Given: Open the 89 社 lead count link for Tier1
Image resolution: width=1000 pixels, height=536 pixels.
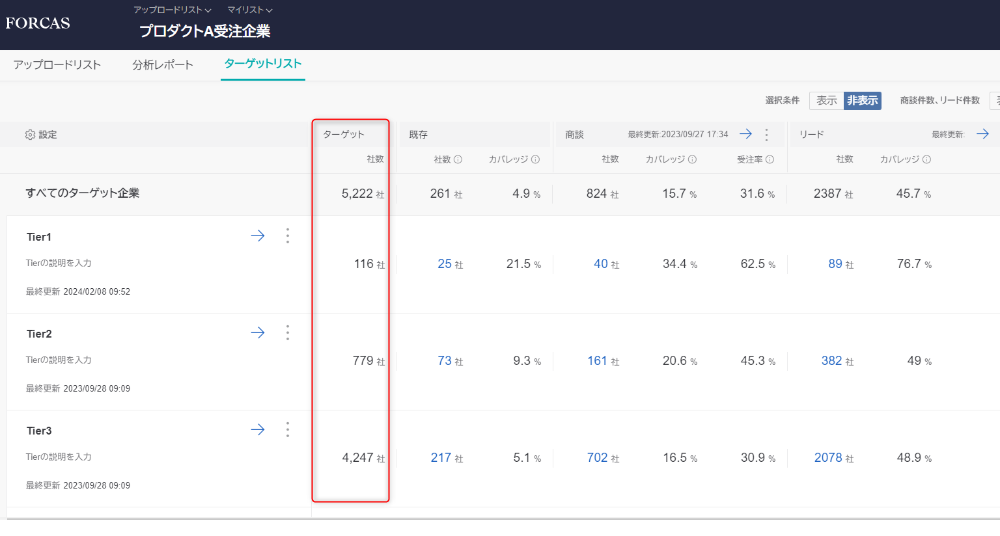Looking at the screenshot, I should tap(835, 264).
